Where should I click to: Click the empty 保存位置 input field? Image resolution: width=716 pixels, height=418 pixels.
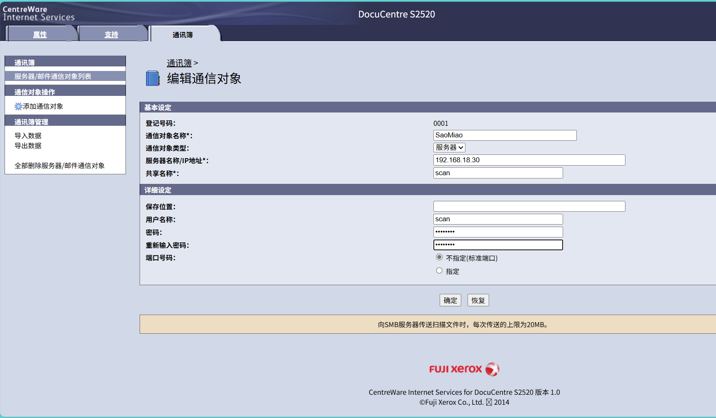[529, 206]
